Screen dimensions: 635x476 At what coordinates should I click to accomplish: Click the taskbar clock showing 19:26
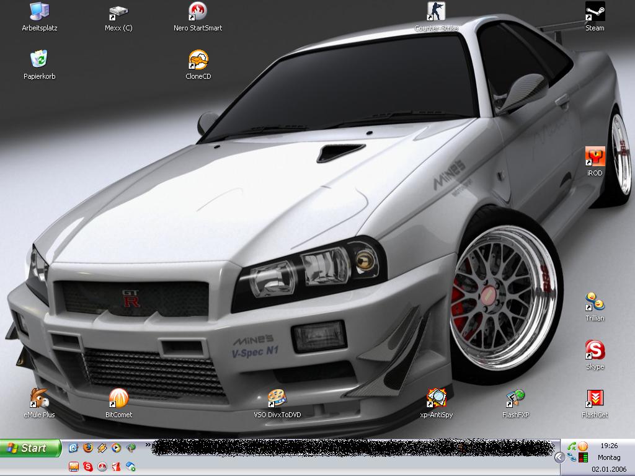tap(609, 446)
